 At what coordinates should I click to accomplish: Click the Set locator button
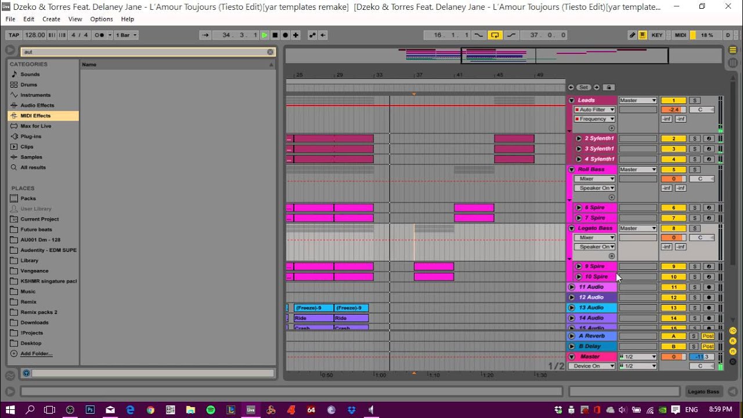coord(583,88)
